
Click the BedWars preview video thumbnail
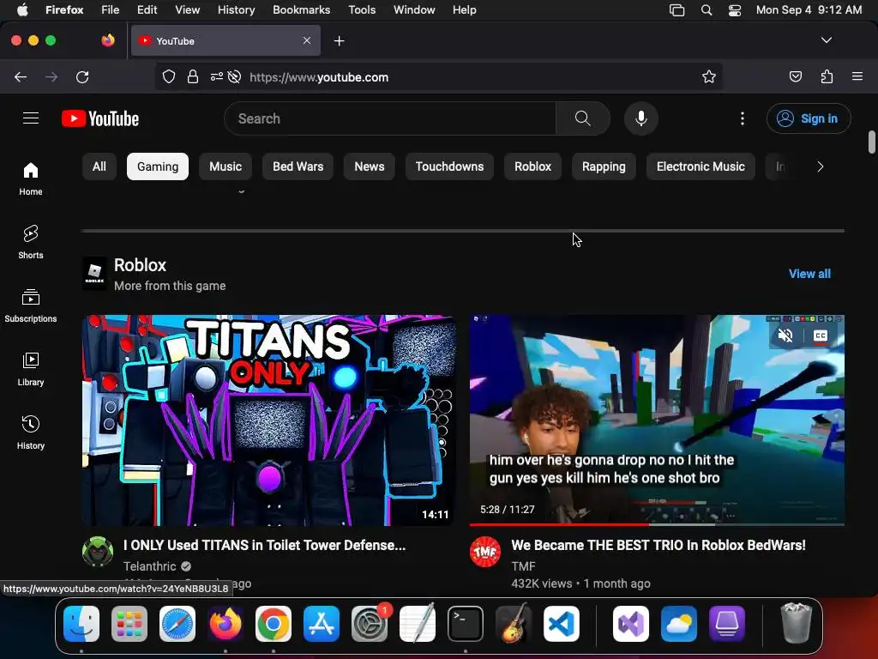(657, 420)
